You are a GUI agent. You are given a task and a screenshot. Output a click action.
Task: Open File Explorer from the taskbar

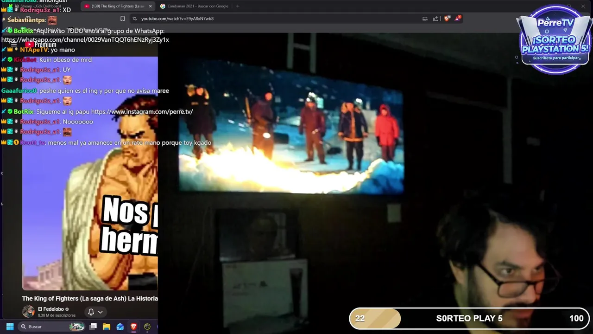pos(107,327)
